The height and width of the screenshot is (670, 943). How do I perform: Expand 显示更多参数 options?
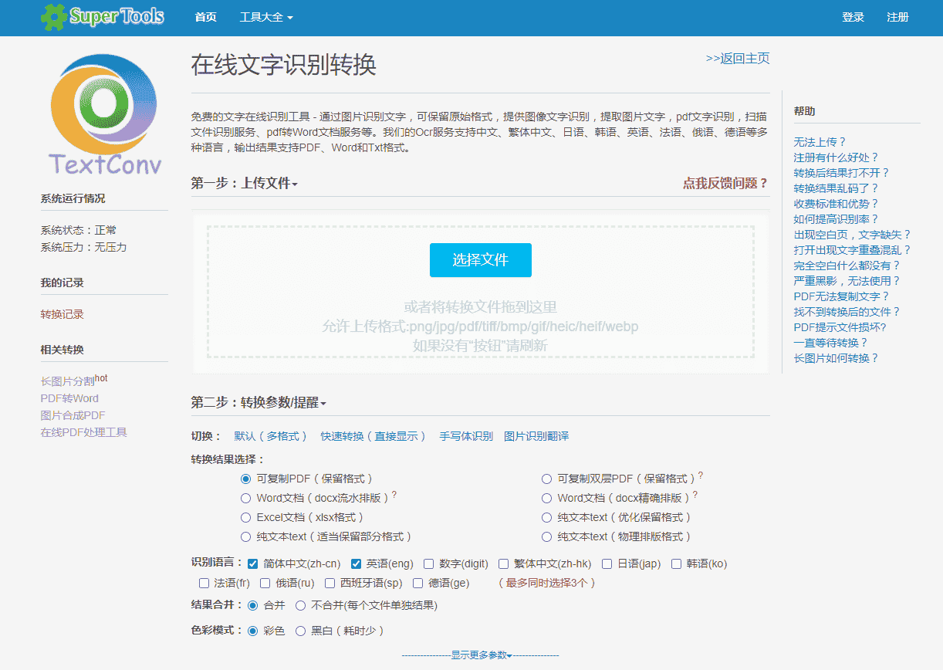point(480,655)
